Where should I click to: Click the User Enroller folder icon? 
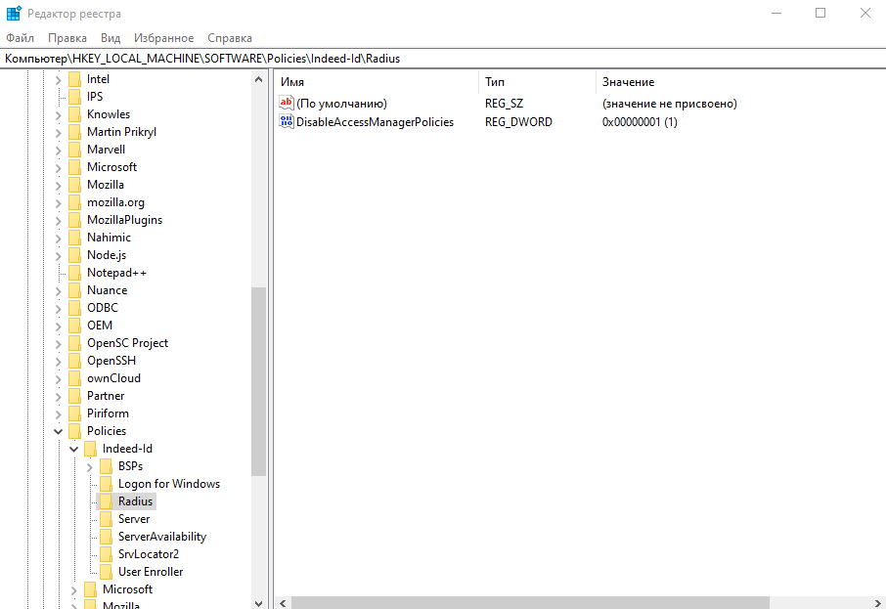tap(106, 572)
